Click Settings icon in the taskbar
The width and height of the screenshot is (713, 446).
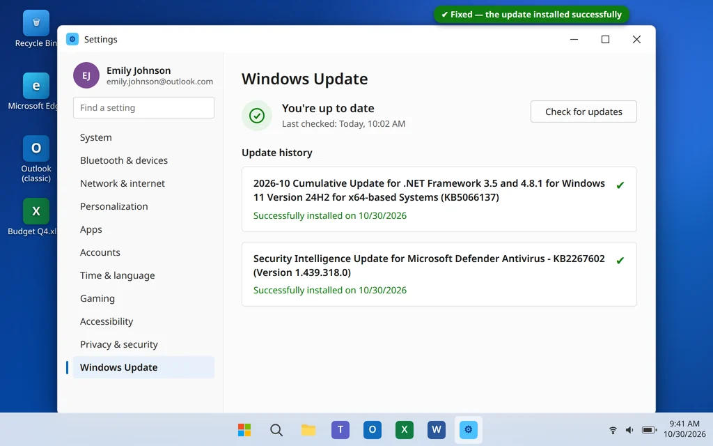469,429
